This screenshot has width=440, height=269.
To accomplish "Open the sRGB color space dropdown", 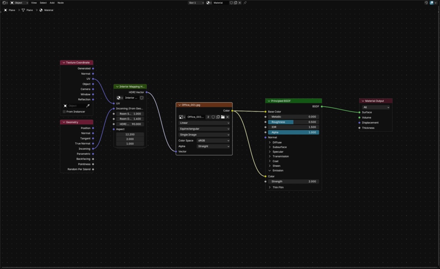I will pos(213,140).
